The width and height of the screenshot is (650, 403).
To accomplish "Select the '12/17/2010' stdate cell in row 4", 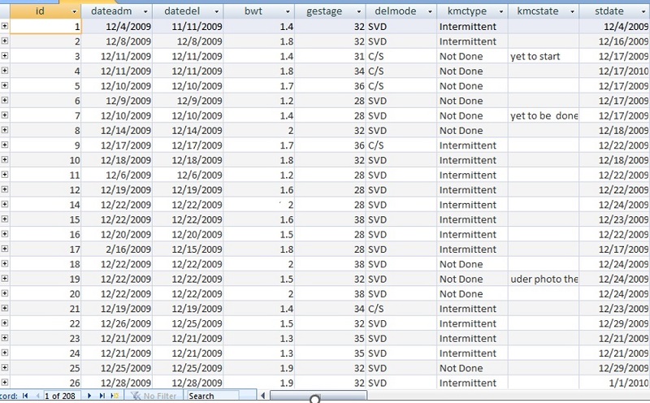I will (614, 71).
